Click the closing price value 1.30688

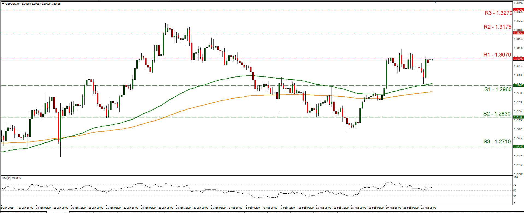coord(56,4)
